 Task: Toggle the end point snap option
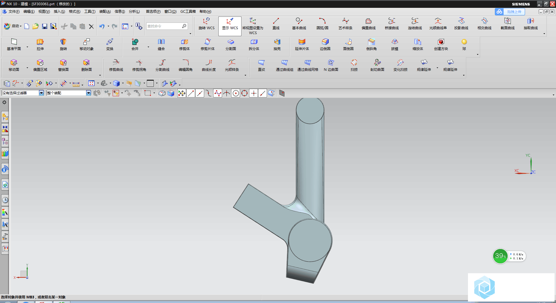191,93
